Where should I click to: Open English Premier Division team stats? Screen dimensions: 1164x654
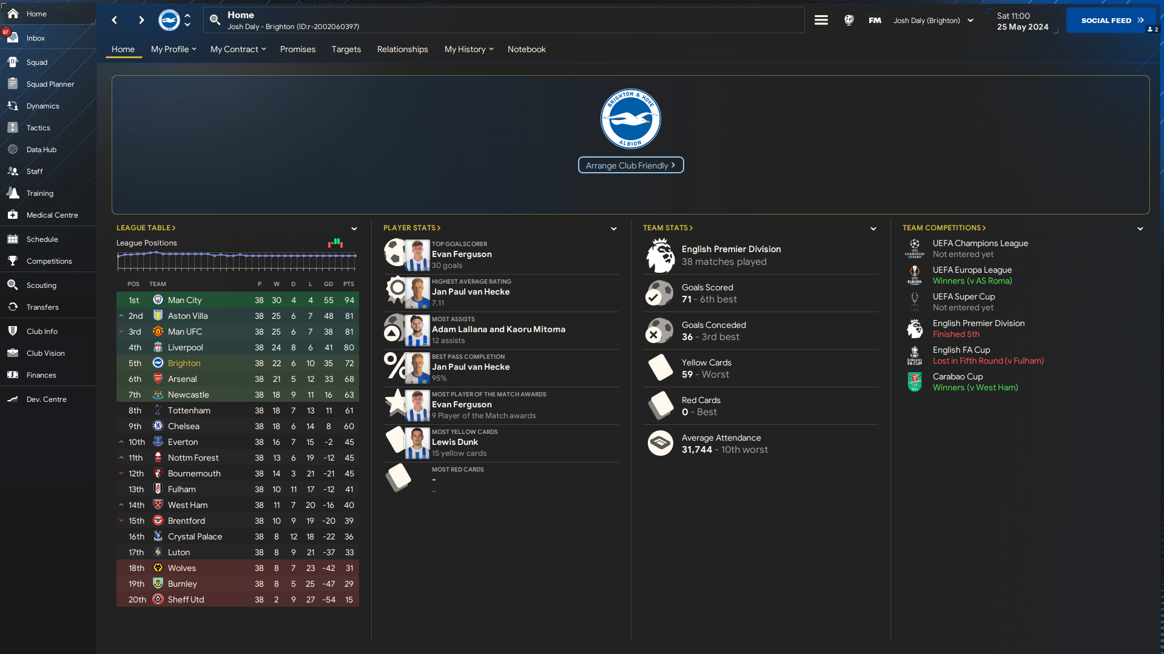coord(761,255)
